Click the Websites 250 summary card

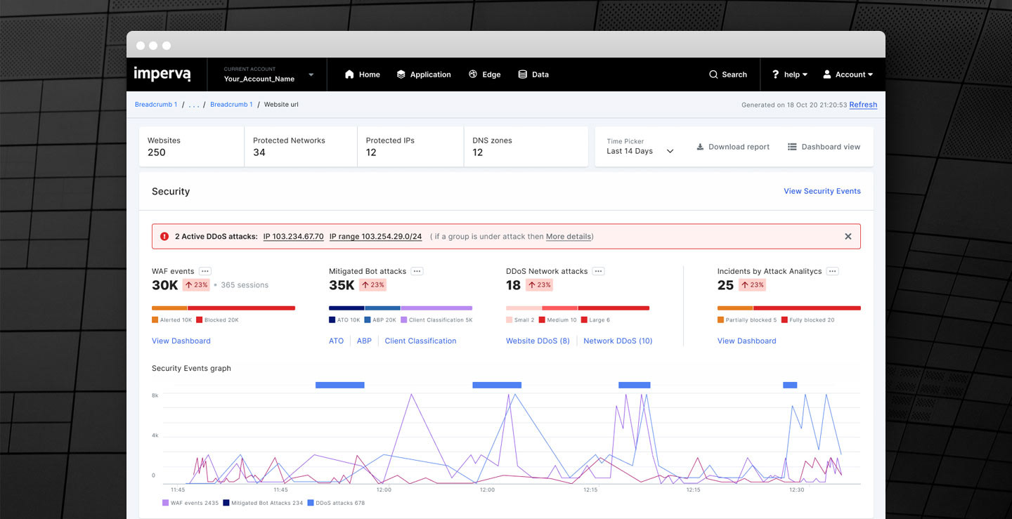coord(191,147)
